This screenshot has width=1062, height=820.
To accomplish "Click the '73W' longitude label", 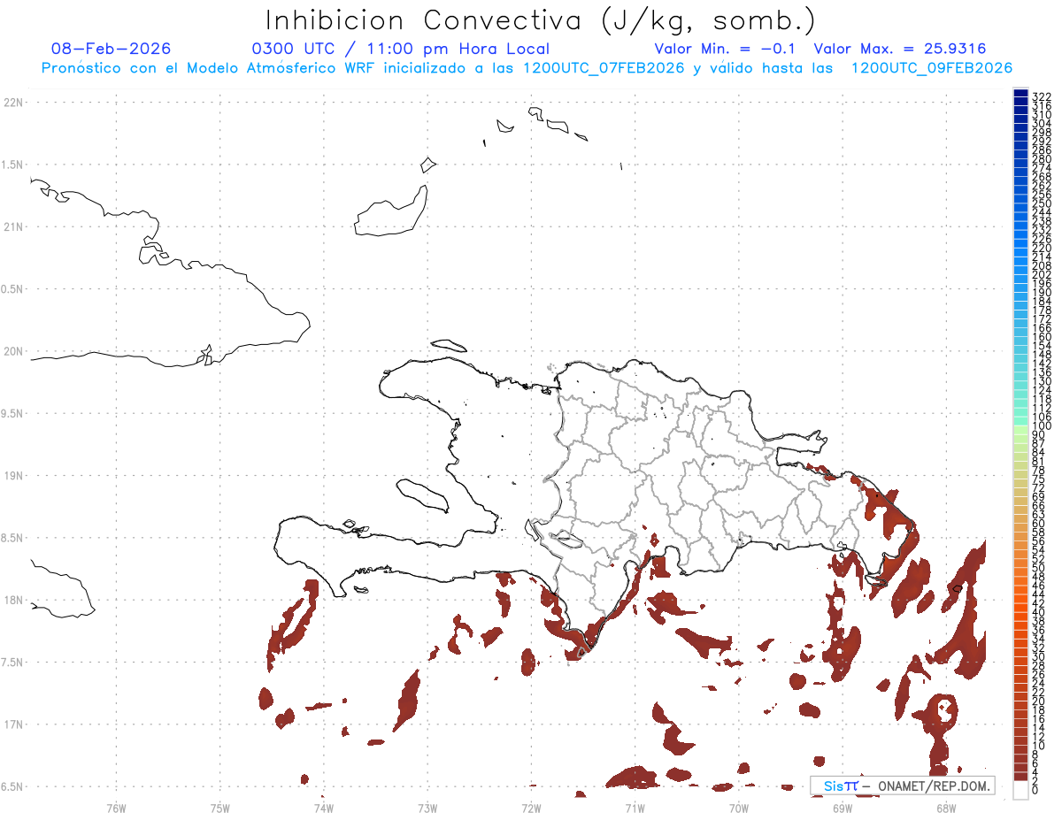I will (427, 807).
